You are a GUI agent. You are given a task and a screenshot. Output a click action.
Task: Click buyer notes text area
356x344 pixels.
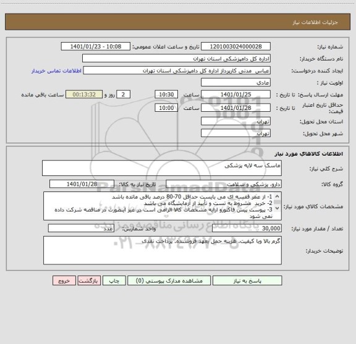[163, 250]
